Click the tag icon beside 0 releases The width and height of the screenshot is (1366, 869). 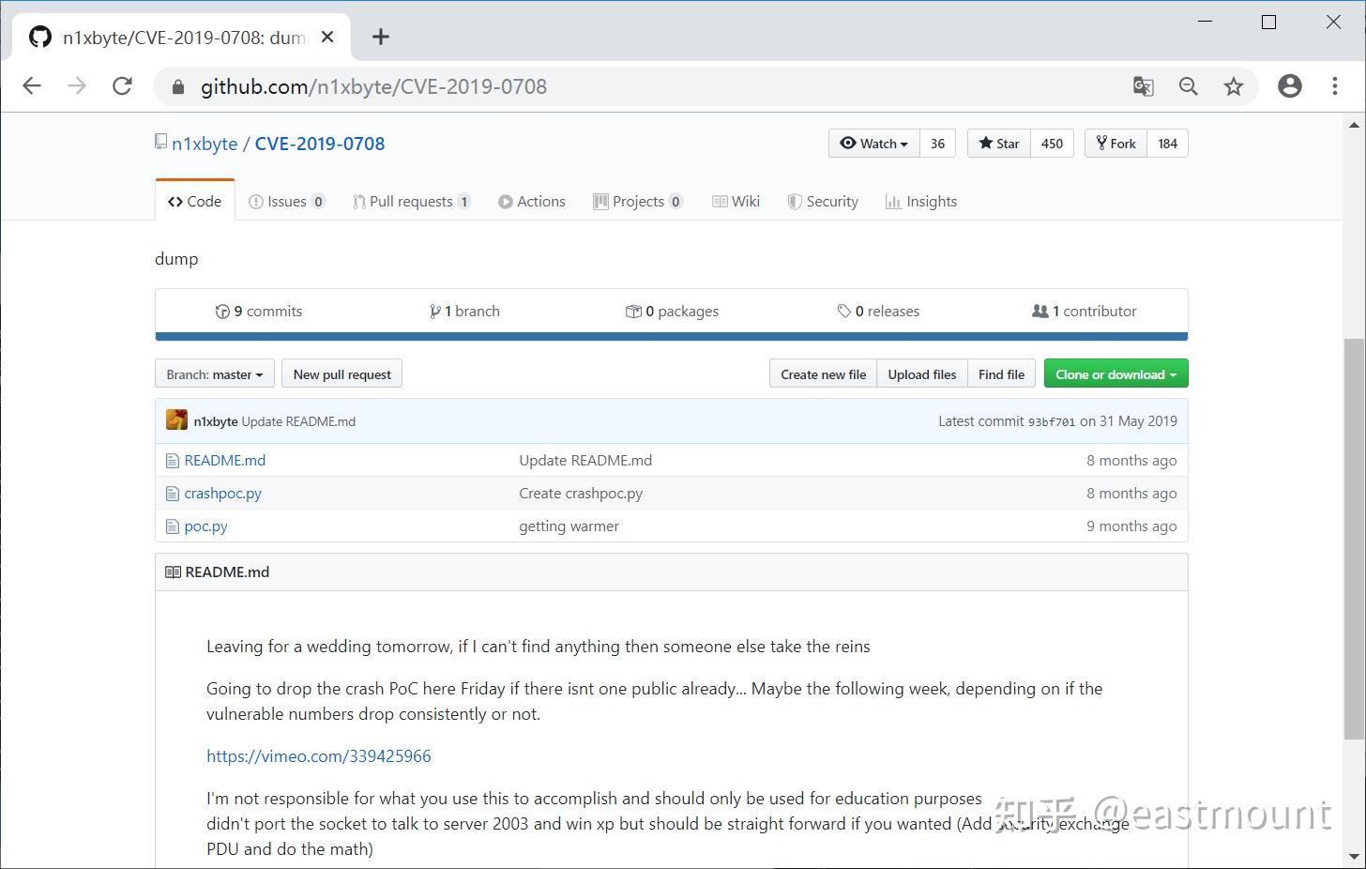tap(844, 312)
